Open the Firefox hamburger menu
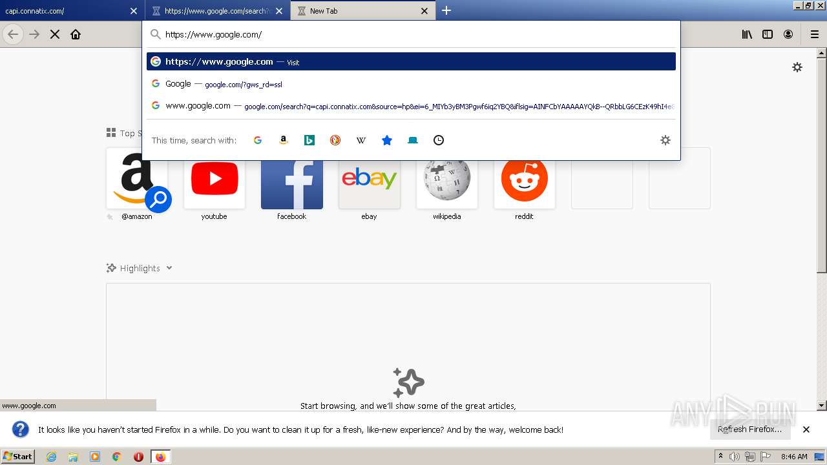The image size is (827, 465). pyautogui.click(x=815, y=34)
